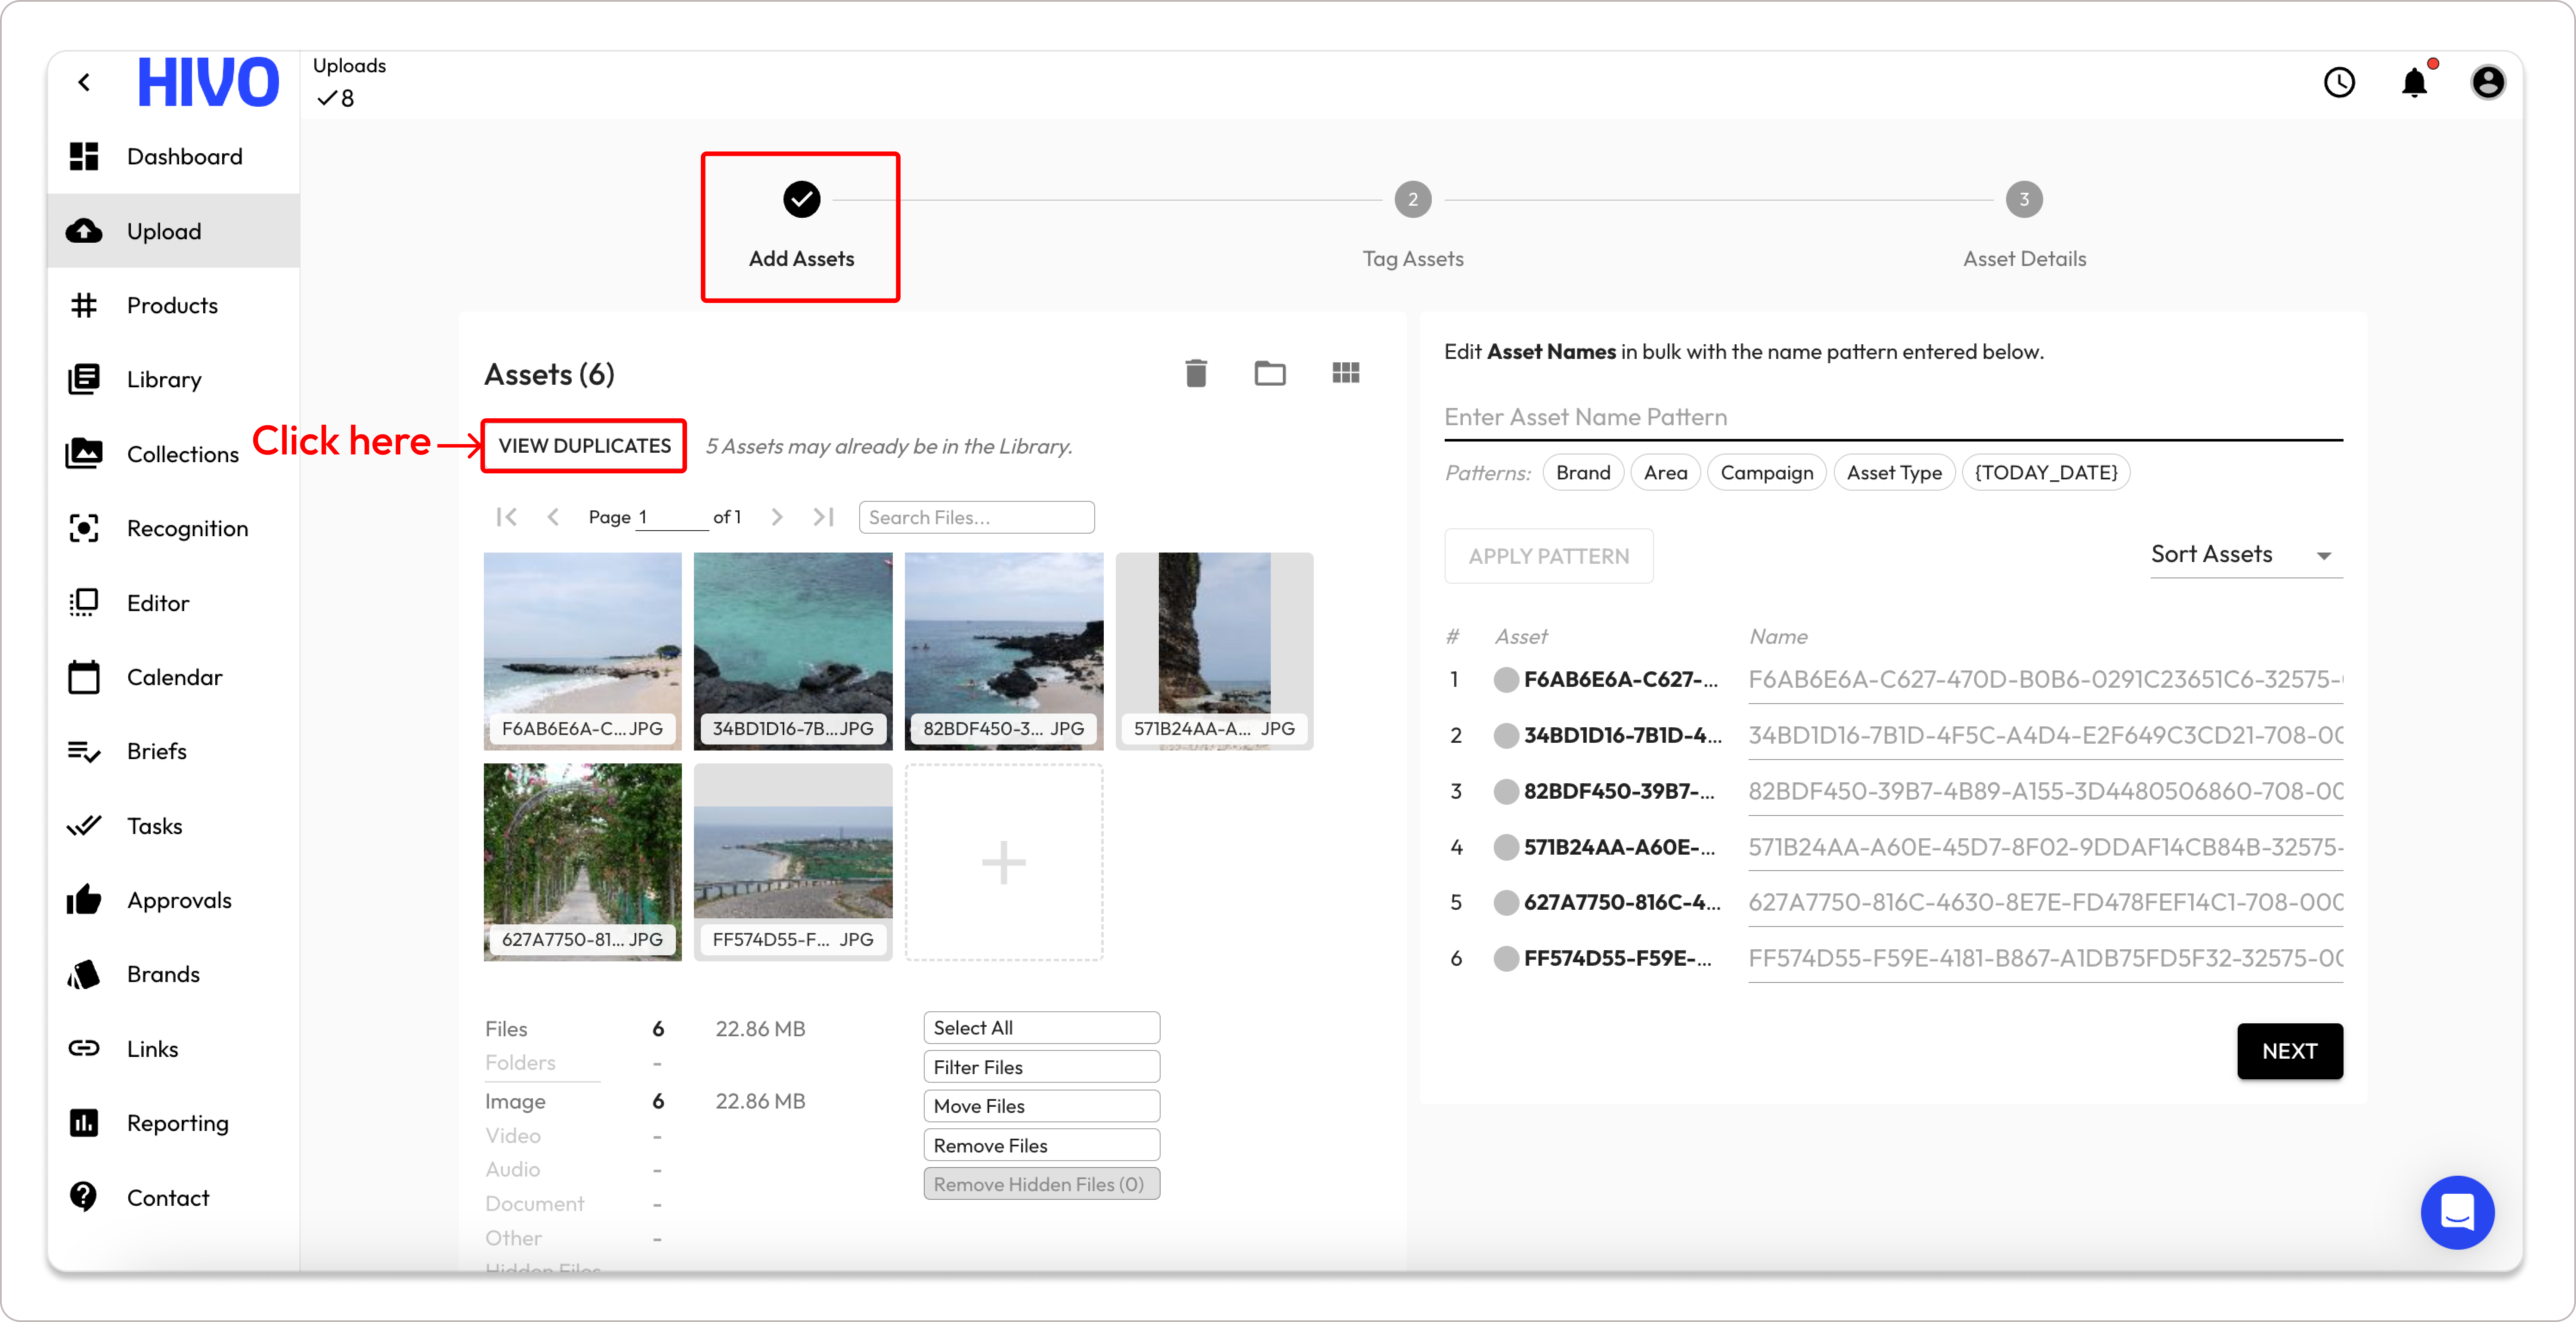Open the Sort Assets dropdown
The width and height of the screenshot is (2576, 1322).
[x=2245, y=555]
